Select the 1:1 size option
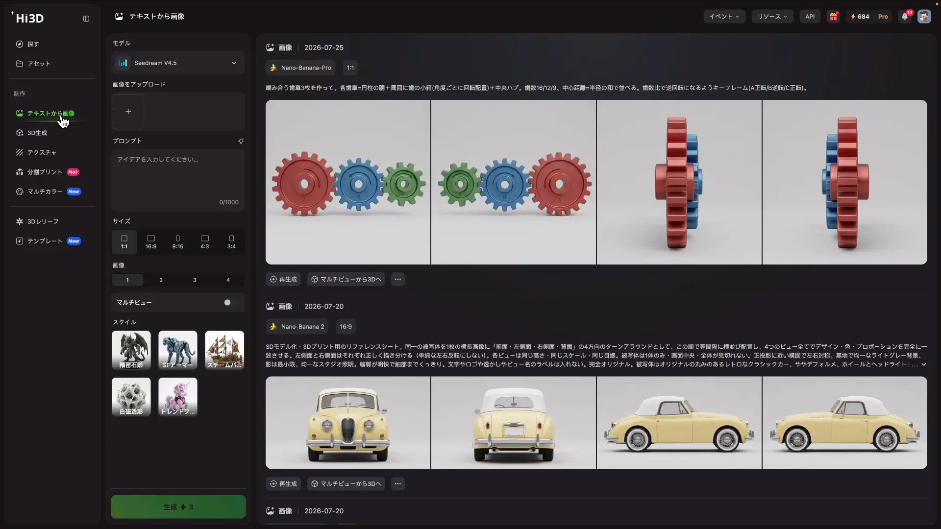The height and width of the screenshot is (529, 941). tap(124, 242)
